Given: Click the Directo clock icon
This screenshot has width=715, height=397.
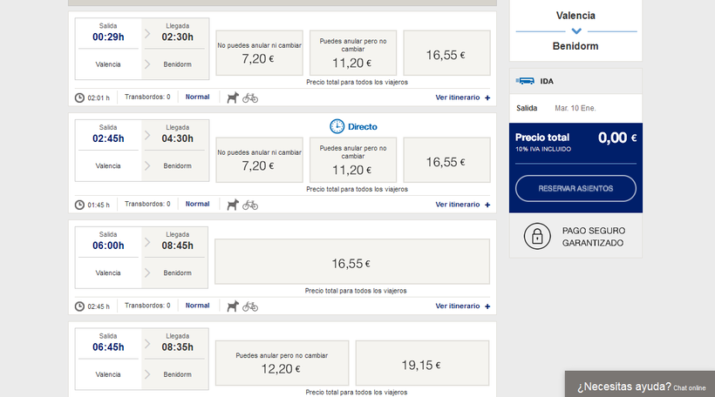Looking at the screenshot, I should [337, 126].
